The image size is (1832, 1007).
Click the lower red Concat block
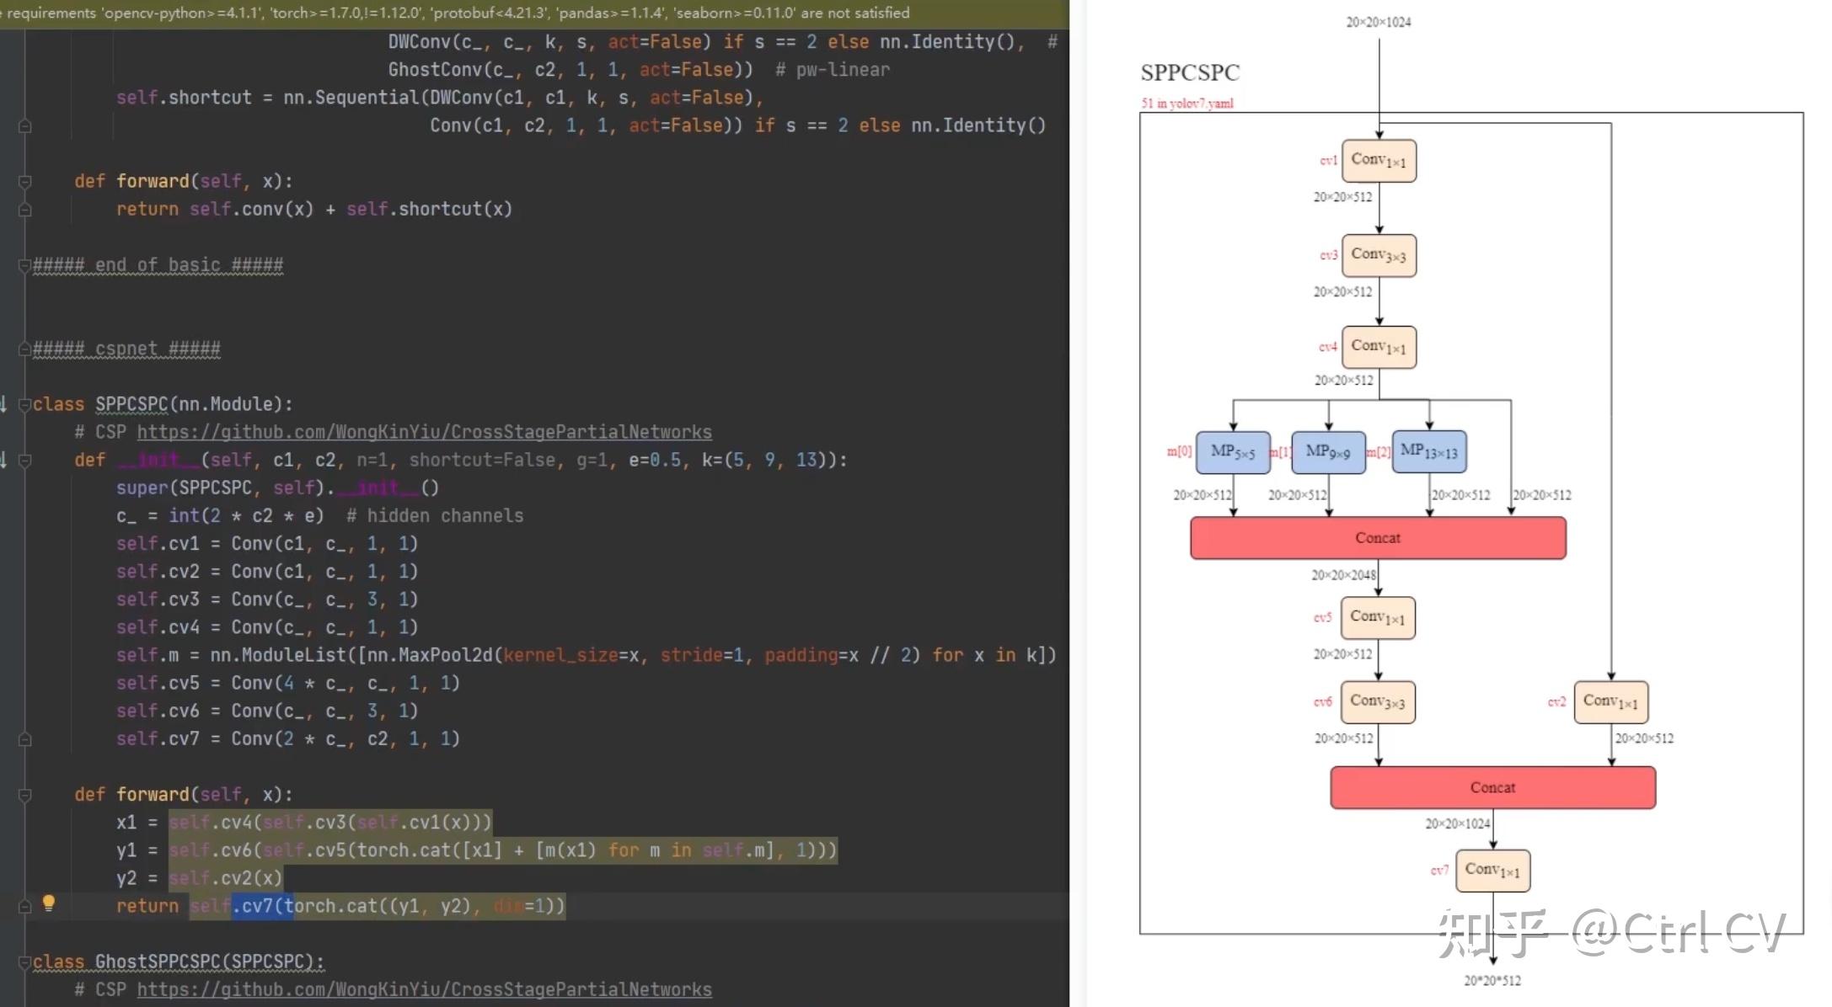click(1492, 787)
